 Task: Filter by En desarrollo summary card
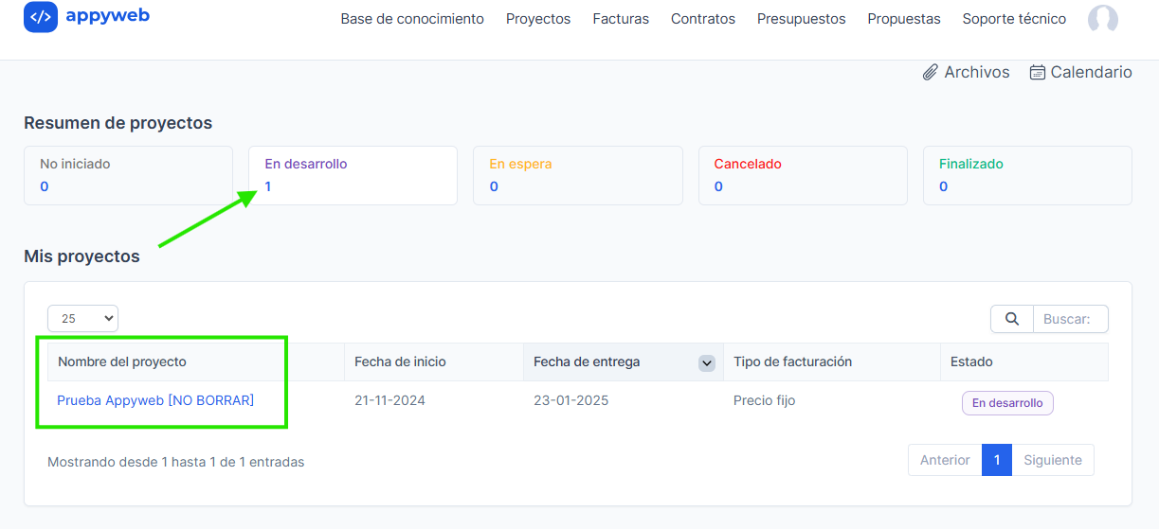[x=352, y=175]
